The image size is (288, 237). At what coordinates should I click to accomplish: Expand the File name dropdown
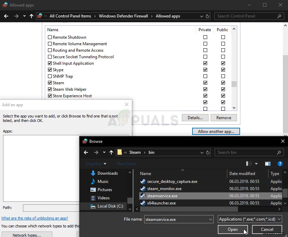[211, 220]
